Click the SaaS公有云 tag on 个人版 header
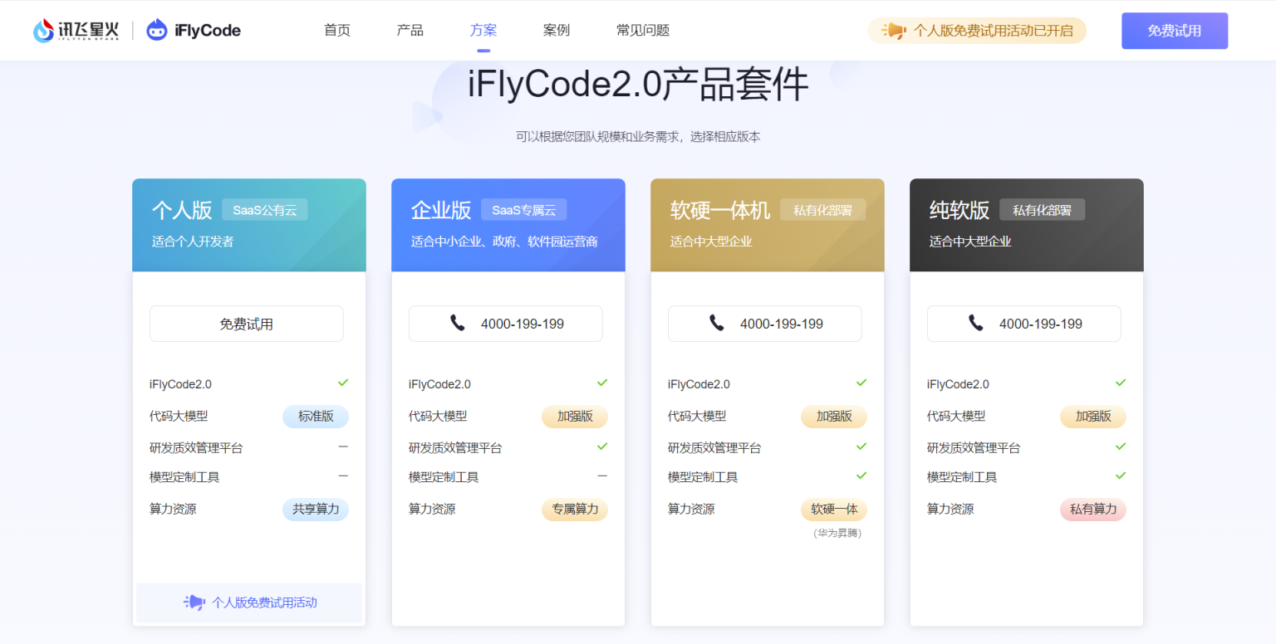 (x=265, y=211)
